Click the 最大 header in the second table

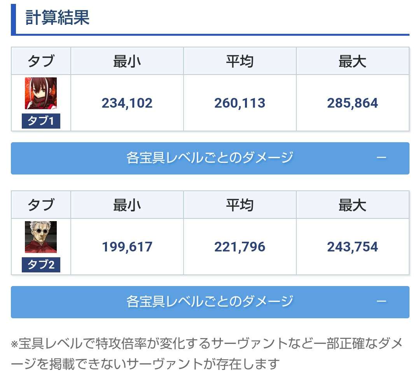[x=352, y=205]
